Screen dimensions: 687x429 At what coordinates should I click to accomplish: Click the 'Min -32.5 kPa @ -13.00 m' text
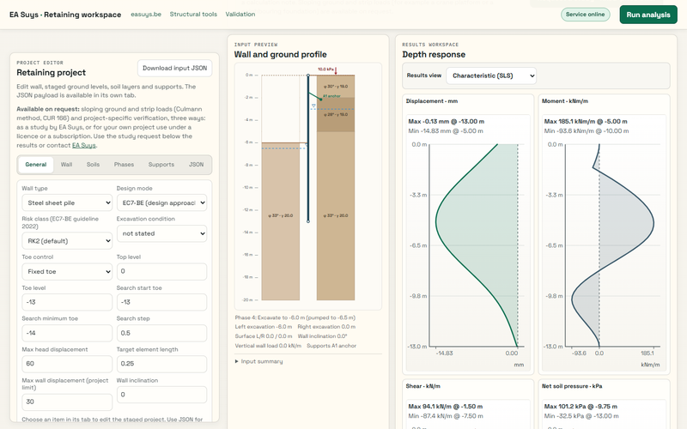(581, 416)
